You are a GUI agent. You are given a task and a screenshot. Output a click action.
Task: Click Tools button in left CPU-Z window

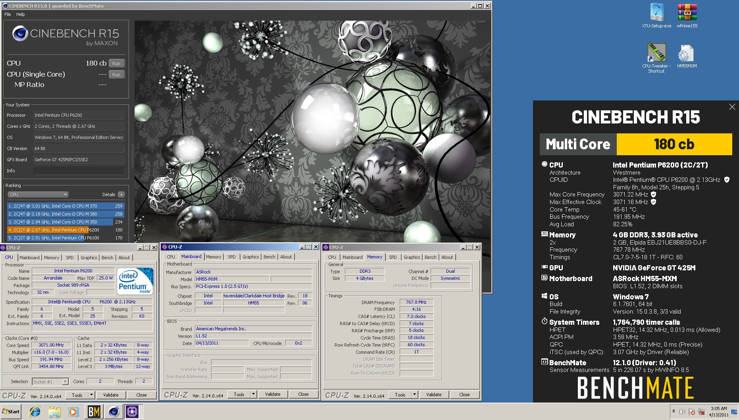[x=77, y=395]
